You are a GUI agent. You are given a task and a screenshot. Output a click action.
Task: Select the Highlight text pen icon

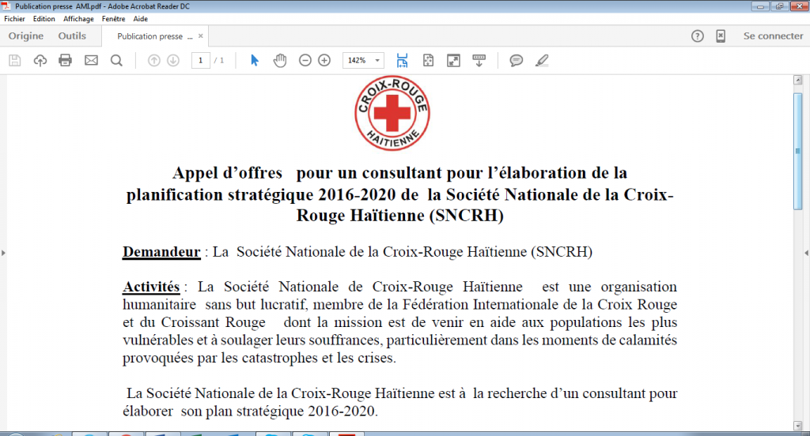point(541,60)
